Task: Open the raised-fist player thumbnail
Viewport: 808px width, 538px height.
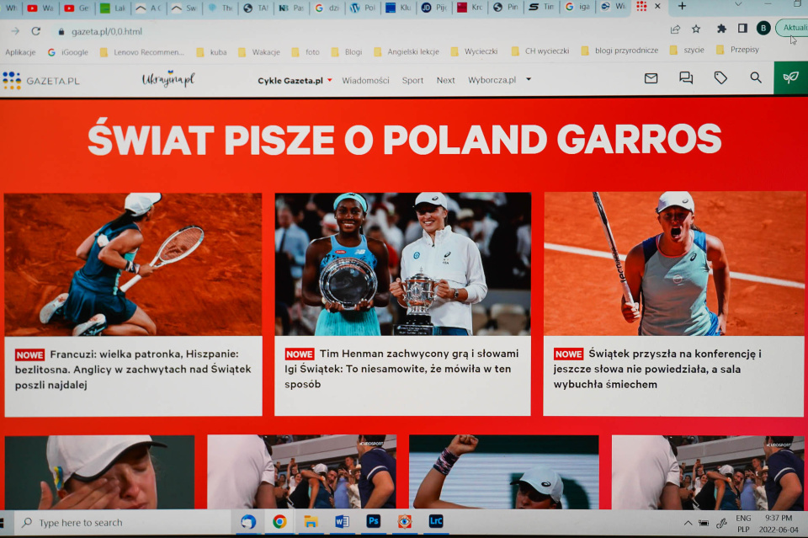Action: (504, 472)
